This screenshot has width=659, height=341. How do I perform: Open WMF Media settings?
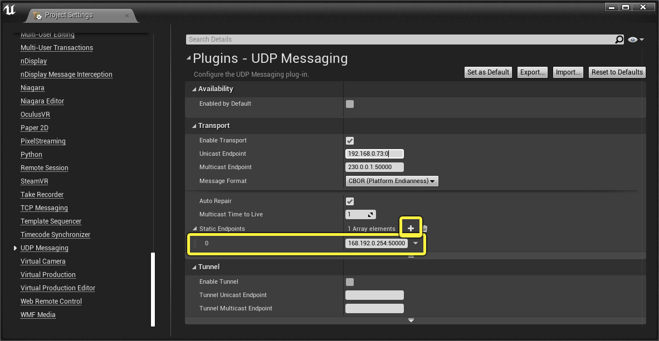pyautogui.click(x=38, y=315)
